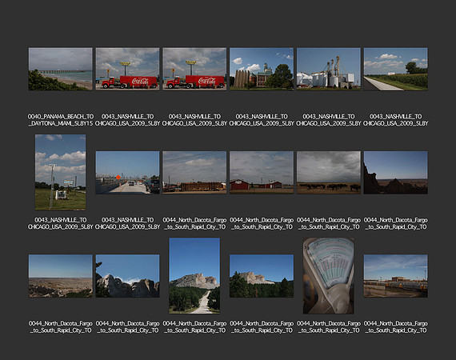
Task: Open the cattle under stormy sky thumbnail
Action: pos(329,173)
